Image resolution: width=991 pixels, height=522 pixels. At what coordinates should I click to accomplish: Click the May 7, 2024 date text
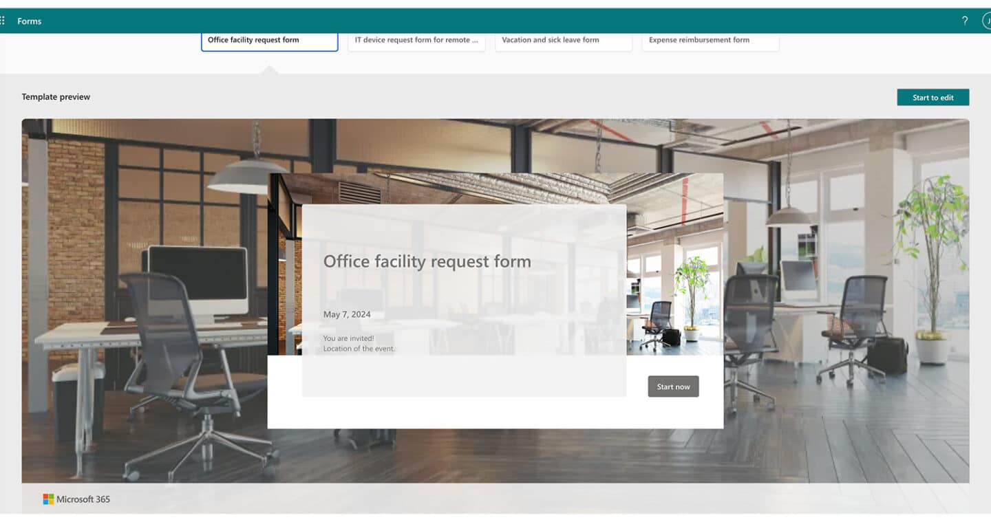[346, 314]
